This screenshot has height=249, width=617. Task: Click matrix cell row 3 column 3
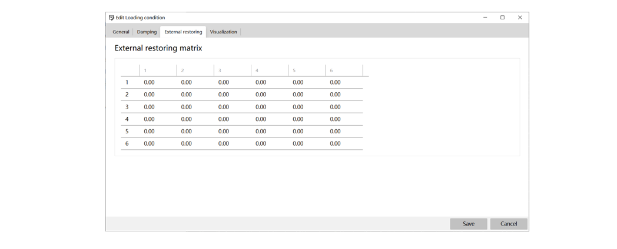tap(232, 107)
